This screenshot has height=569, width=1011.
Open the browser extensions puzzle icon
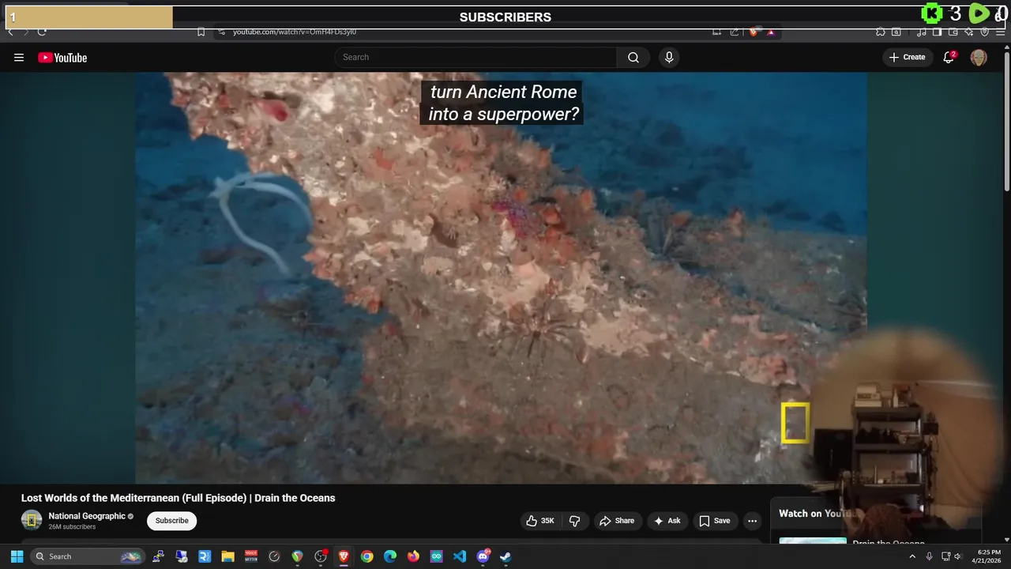tap(880, 32)
